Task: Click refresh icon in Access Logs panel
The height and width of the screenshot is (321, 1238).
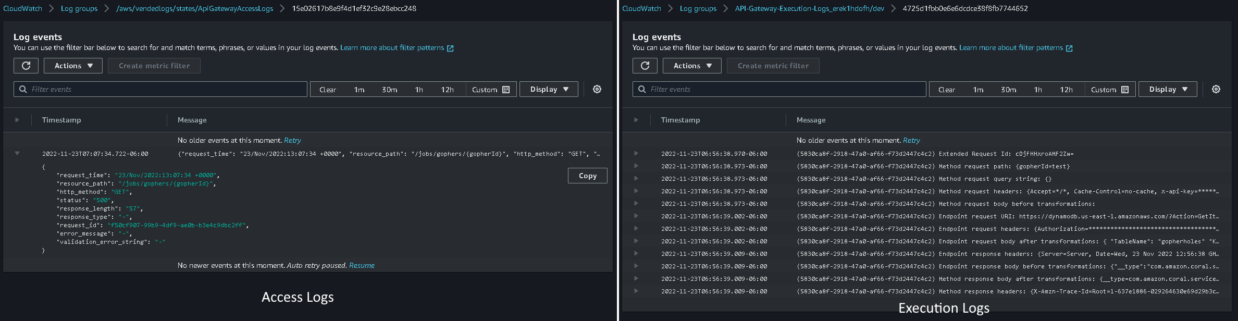Action: (x=26, y=66)
